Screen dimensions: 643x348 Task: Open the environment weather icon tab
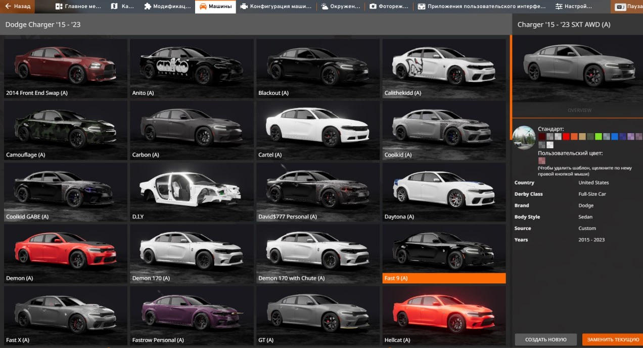point(324,7)
